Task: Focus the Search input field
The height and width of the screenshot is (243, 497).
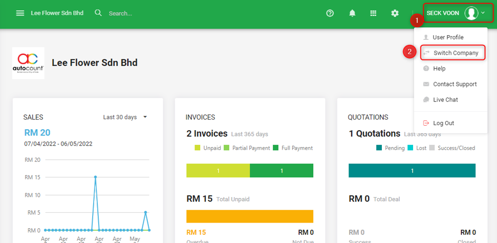Action: [x=120, y=14]
